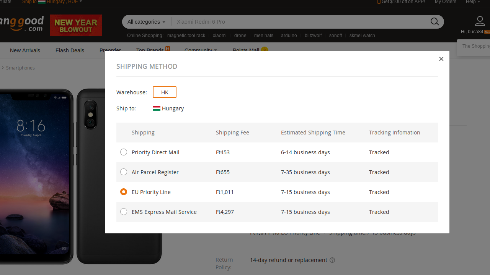Click the men hats search suggestion

click(264, 36)
